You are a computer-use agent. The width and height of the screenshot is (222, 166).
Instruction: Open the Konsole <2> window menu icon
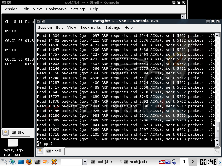38,21
